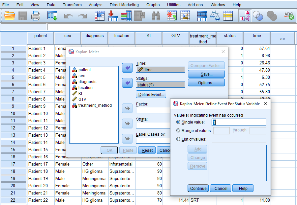Select the List of values radio button

pyautogui.click(x=178, y=139)
